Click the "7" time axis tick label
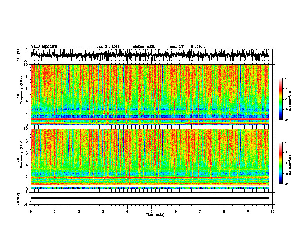Viewport: 307px width, 237px height. (x=200, y=211)
